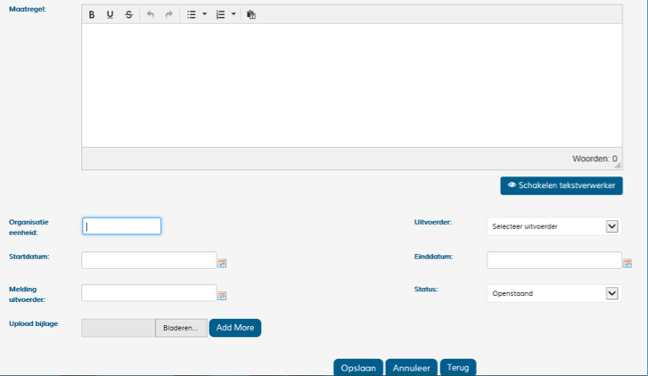Click the undo arrow in the editor

(151, 14)
